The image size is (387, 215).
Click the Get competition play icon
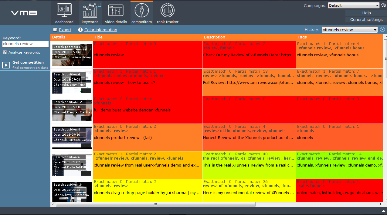tap(6, 65)
